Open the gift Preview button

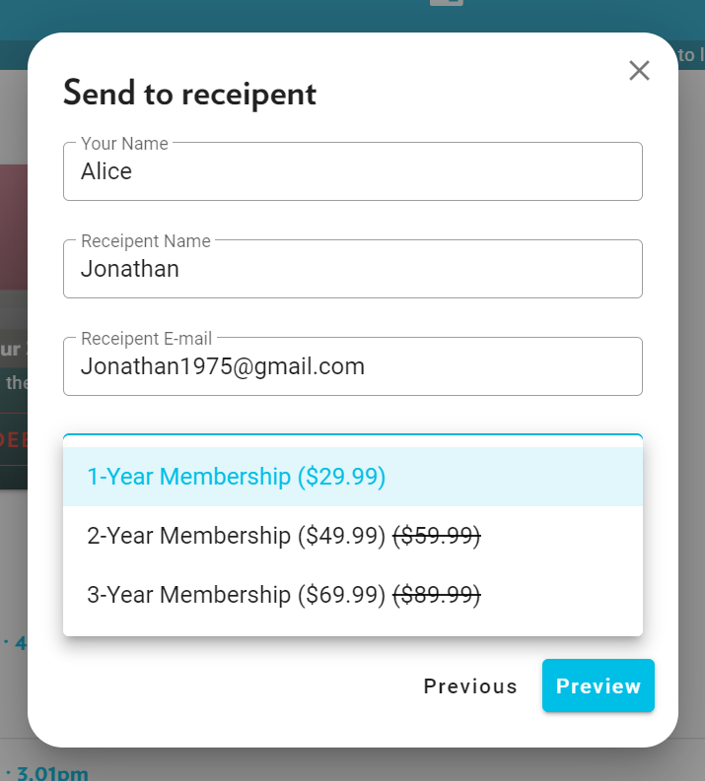pos(598,685)
